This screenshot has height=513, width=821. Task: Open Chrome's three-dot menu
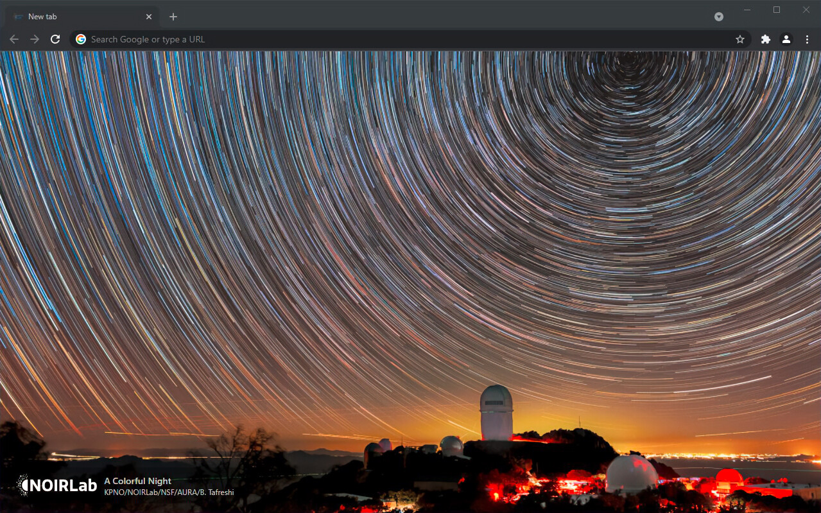click(807, 39)
